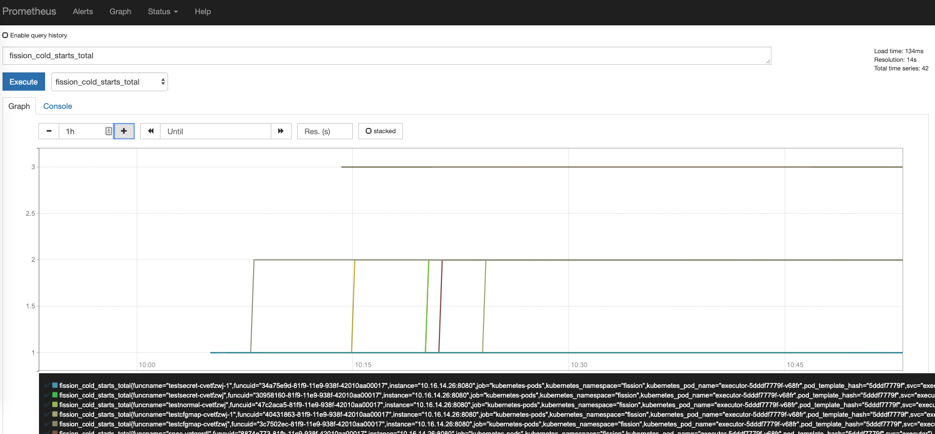Image resolution: width=935 pixels, height=434 pixels.
Task: Toggle the stacked graph option
Action: [x=381, y=131]
